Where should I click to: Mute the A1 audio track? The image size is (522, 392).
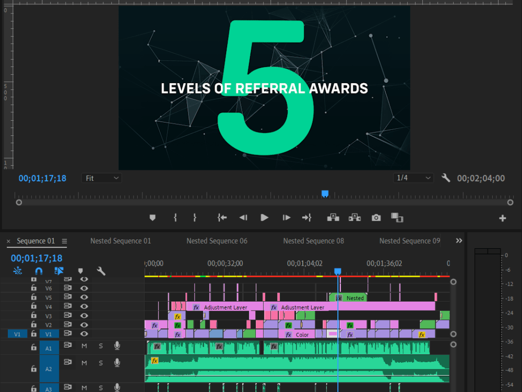(84, 346)
